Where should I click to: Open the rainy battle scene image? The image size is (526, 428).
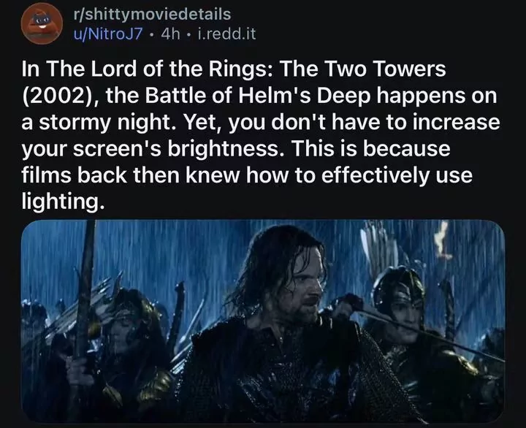coord(263,321)
